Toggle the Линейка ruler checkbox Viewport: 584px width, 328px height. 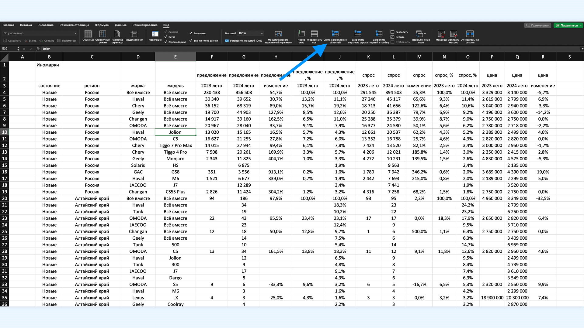pyautogui.click(x=166, y=32)
